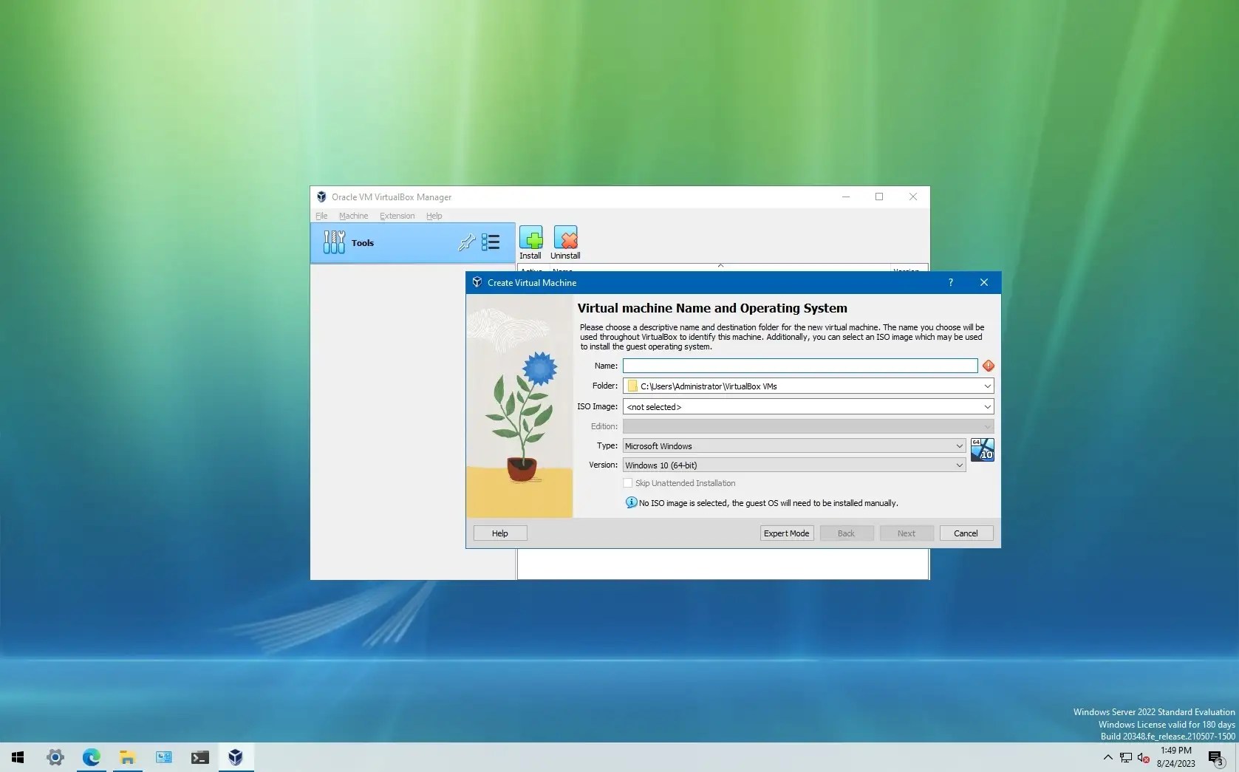Click the info icon beside No ISO message
Viewport: 1239px width, 772px height.
(x=631, y=502)
